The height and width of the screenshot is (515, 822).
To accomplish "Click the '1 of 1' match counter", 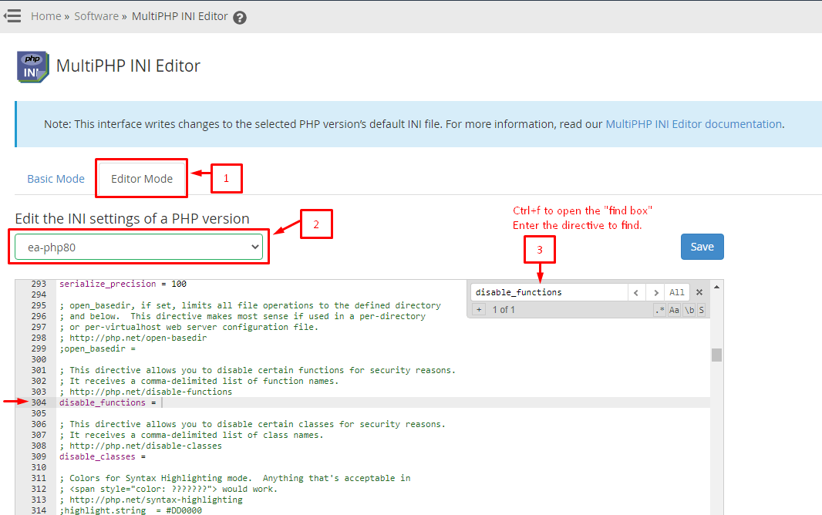I will pos(504,310).
